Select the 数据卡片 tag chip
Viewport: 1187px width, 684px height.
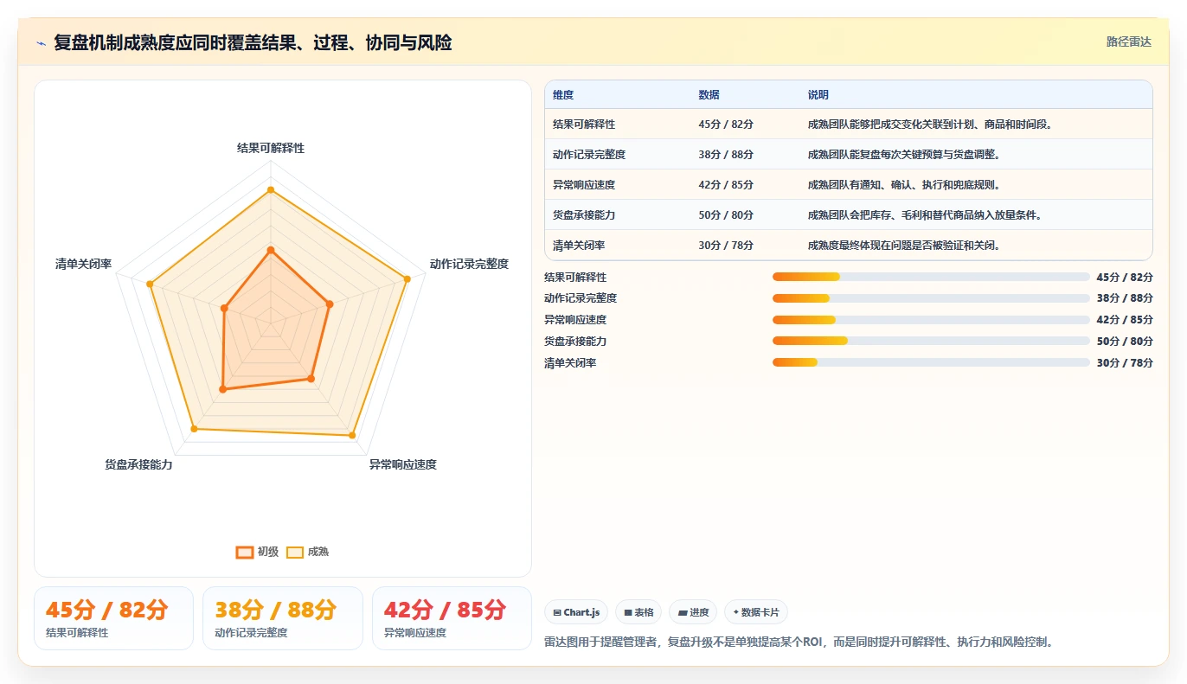coord(756,612)
